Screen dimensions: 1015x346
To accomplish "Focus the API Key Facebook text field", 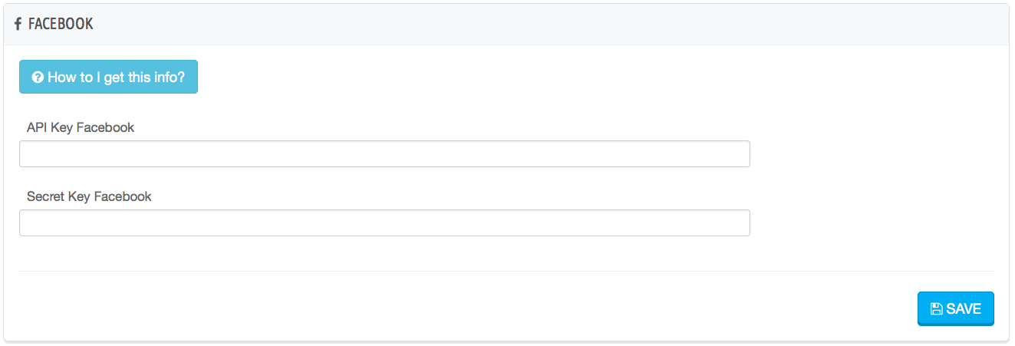I will tap(384, 153).
